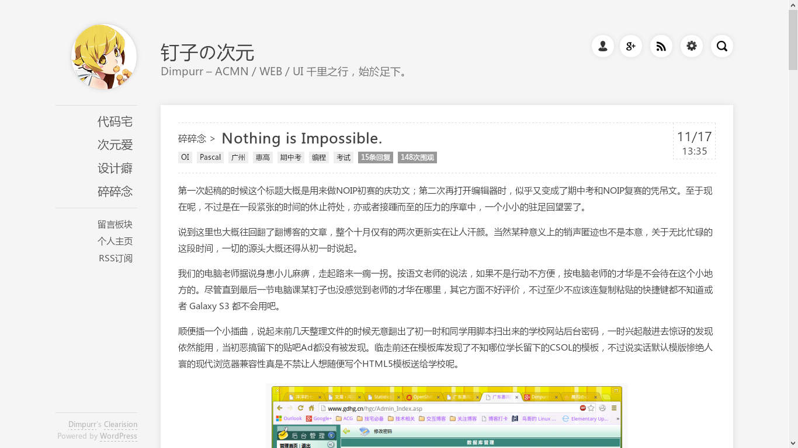Image resolution: width=798 pixels, height=448 pixels.
Task: Open the settings gear icon
Action: coord(691,46)
